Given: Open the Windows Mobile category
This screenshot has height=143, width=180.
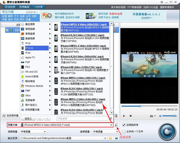Looking at the screenshot, I should (x=36, y=86).
